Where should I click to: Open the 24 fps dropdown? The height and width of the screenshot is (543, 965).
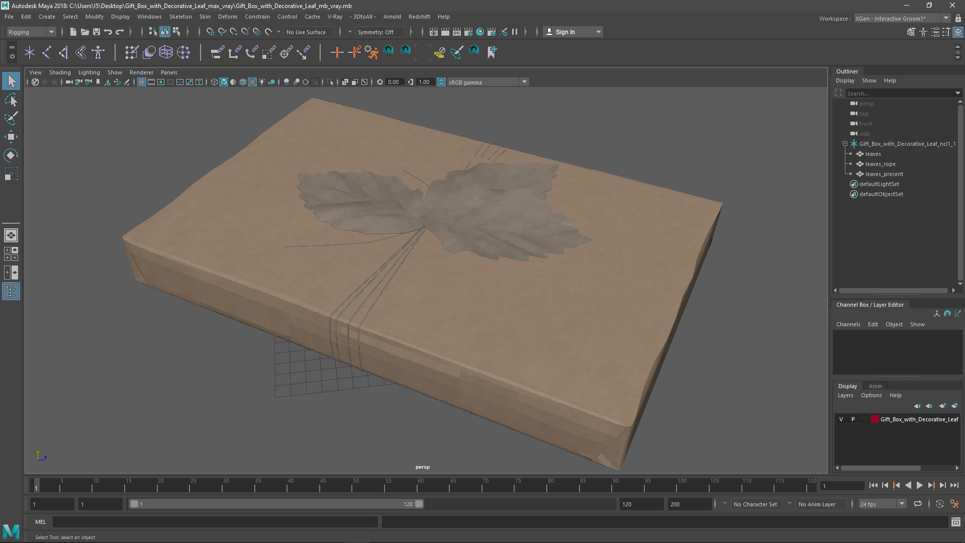click(882, 504)
